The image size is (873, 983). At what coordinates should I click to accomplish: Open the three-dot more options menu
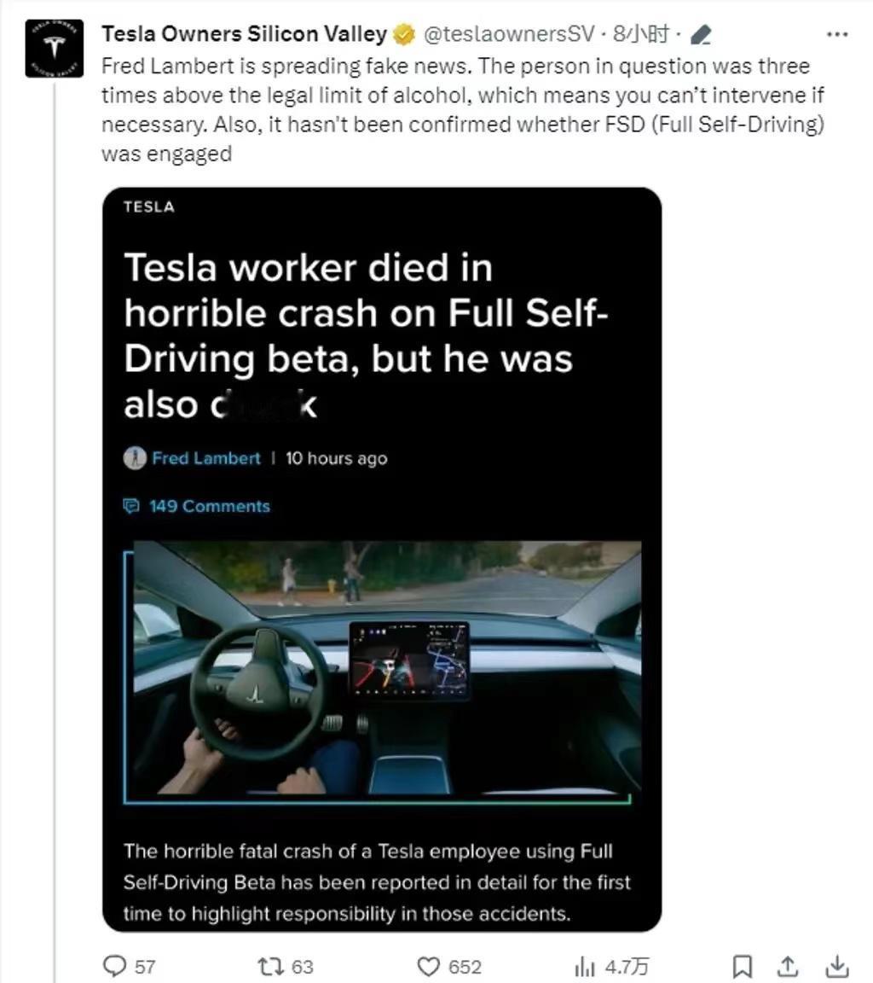pyautogui.click(x=837, y=34)
